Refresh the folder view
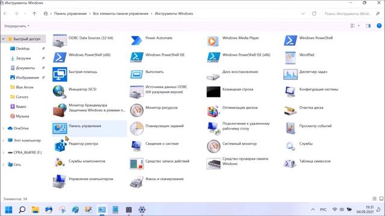Viewport: 385px width, 216px height. click(314, 14)
